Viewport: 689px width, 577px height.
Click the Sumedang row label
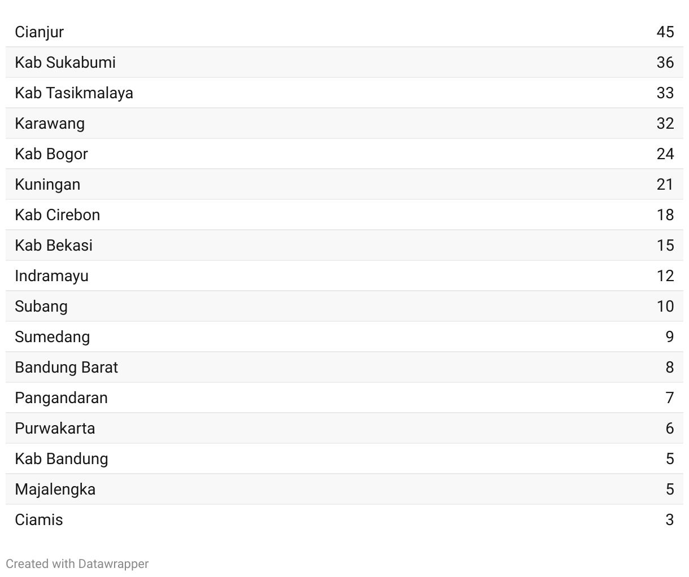tap(53, 336)
